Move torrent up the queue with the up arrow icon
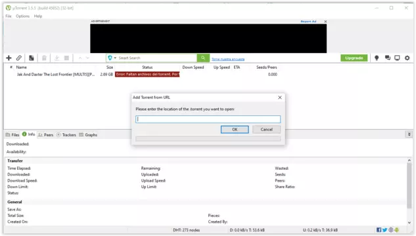The image size is (416, 236). (80, 58)
